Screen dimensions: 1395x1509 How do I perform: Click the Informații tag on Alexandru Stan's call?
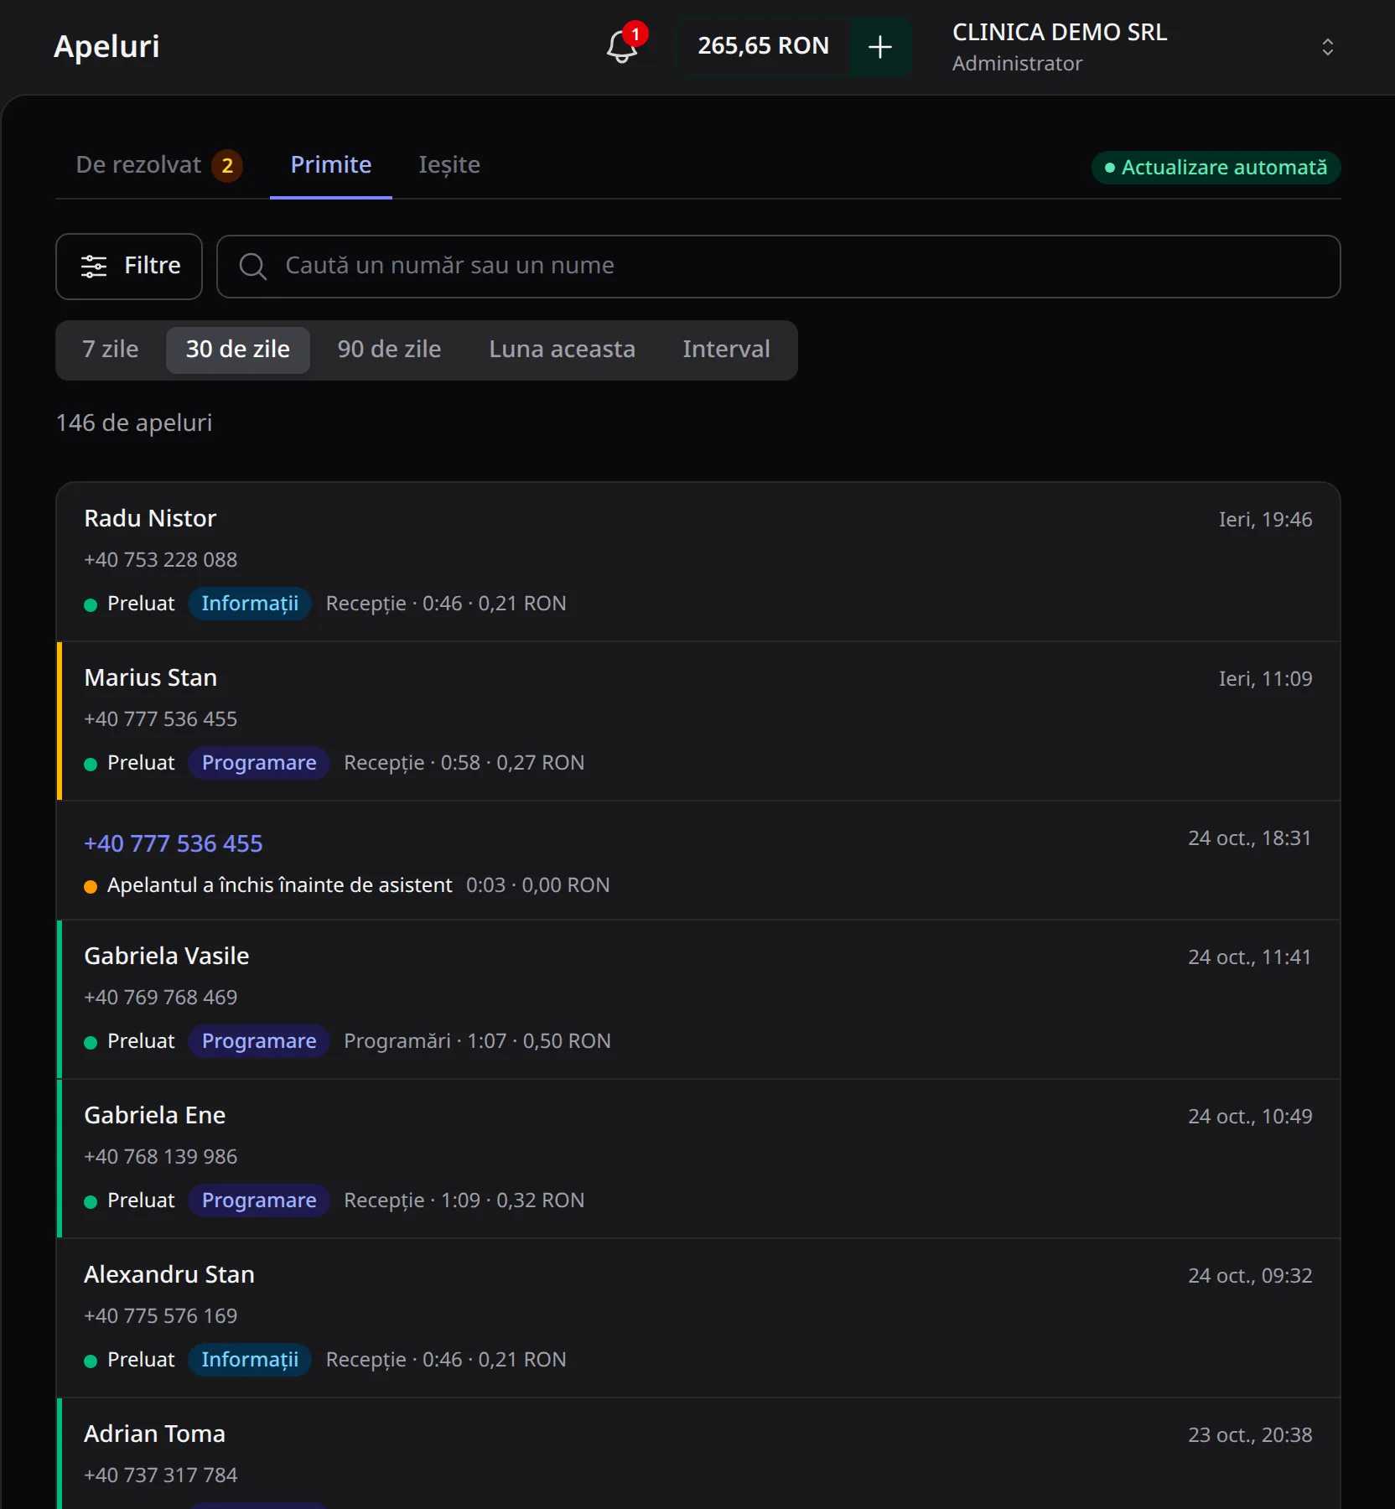point(250,1360)
